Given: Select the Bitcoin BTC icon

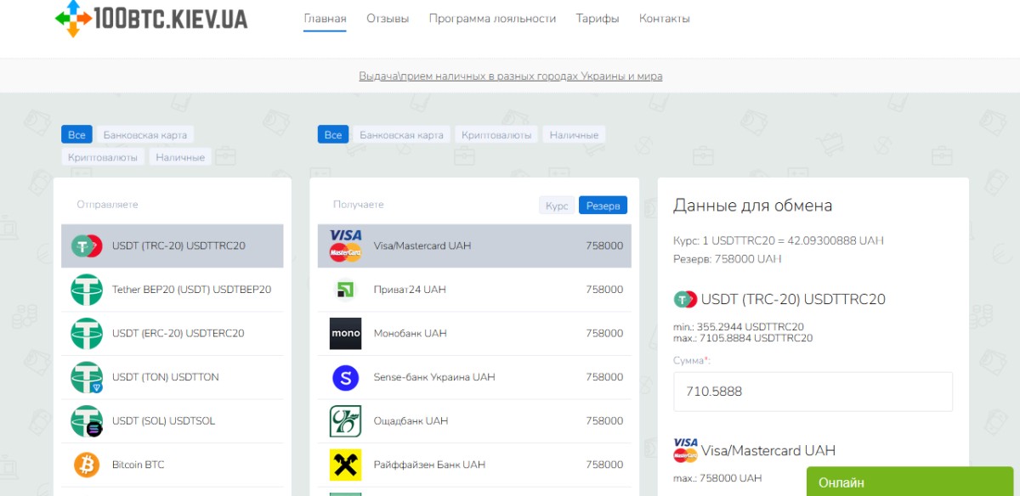Looking at the screenshot, I should click(87, 465).
